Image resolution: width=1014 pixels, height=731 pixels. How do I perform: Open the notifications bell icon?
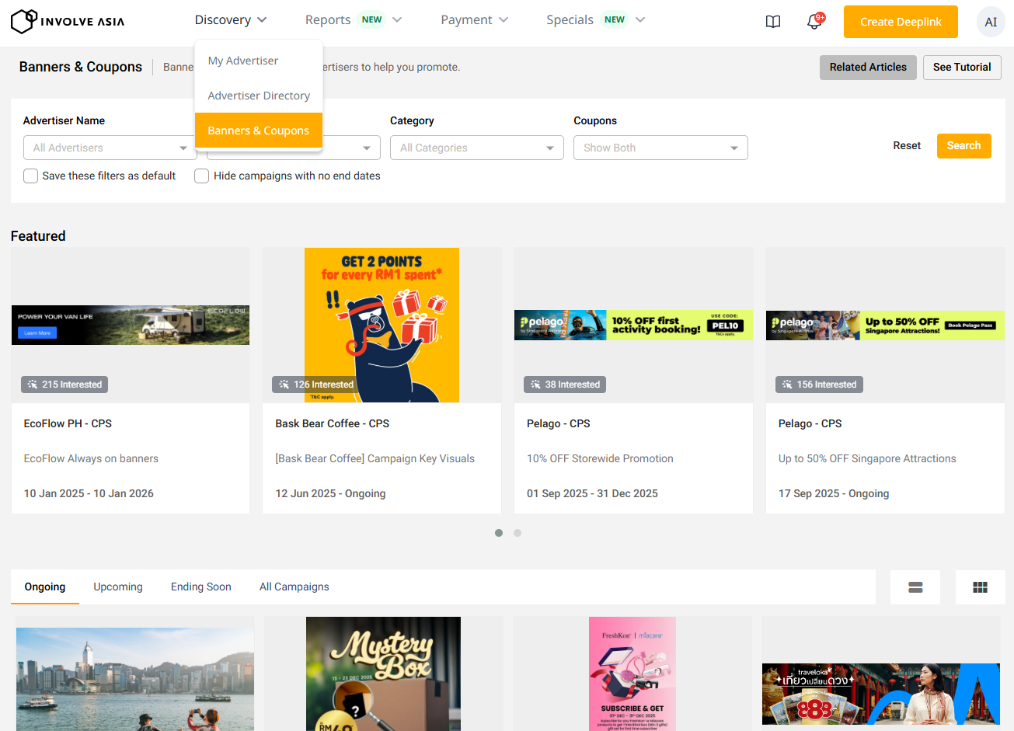click(x=814, y=22)
